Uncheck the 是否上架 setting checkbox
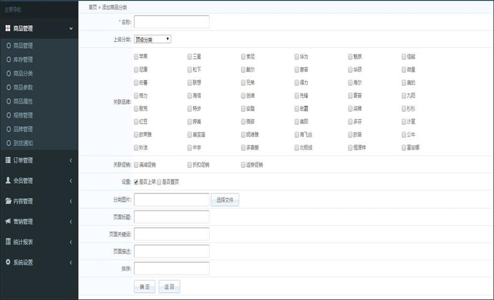 coord(136,182)
